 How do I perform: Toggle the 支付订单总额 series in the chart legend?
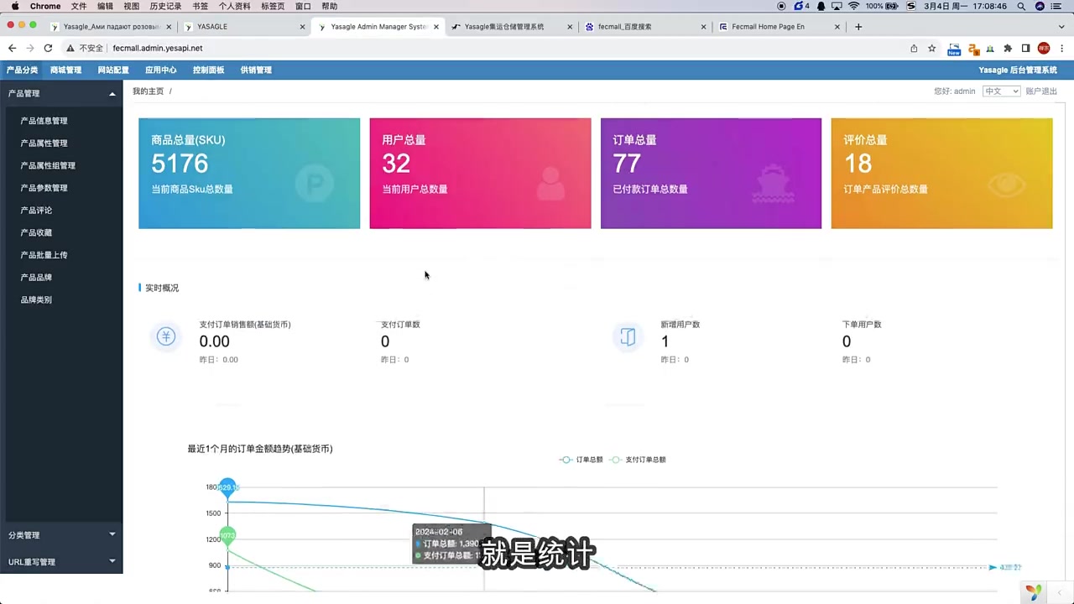coord(638,460)
